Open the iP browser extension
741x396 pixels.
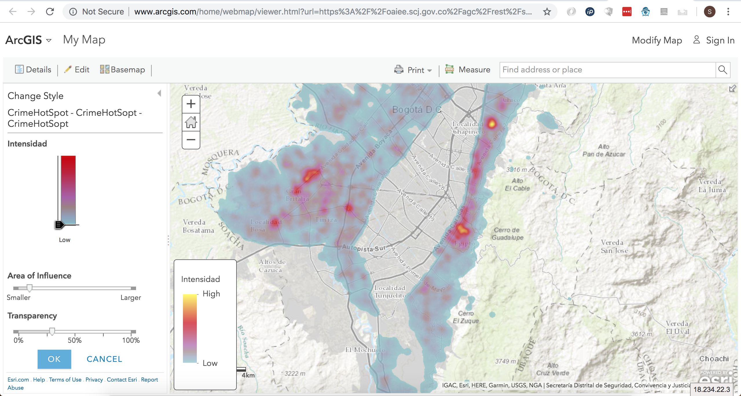(x=590, y=12)
